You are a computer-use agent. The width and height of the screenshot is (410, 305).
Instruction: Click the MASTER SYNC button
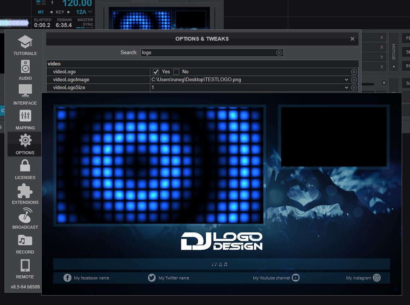[85, 23]
